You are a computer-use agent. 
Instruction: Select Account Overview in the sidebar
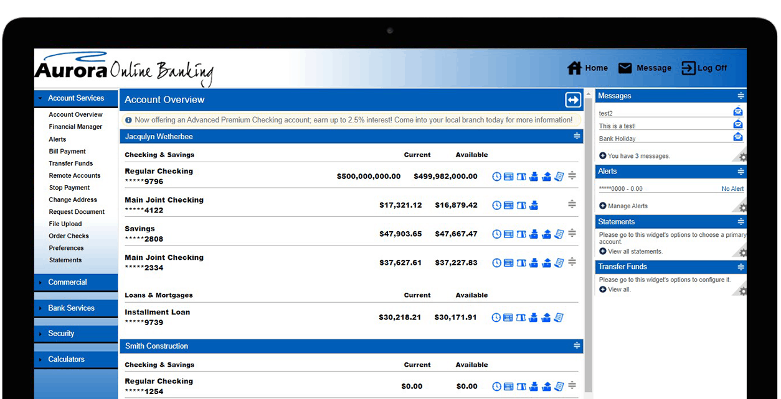[x=76, y=114]
